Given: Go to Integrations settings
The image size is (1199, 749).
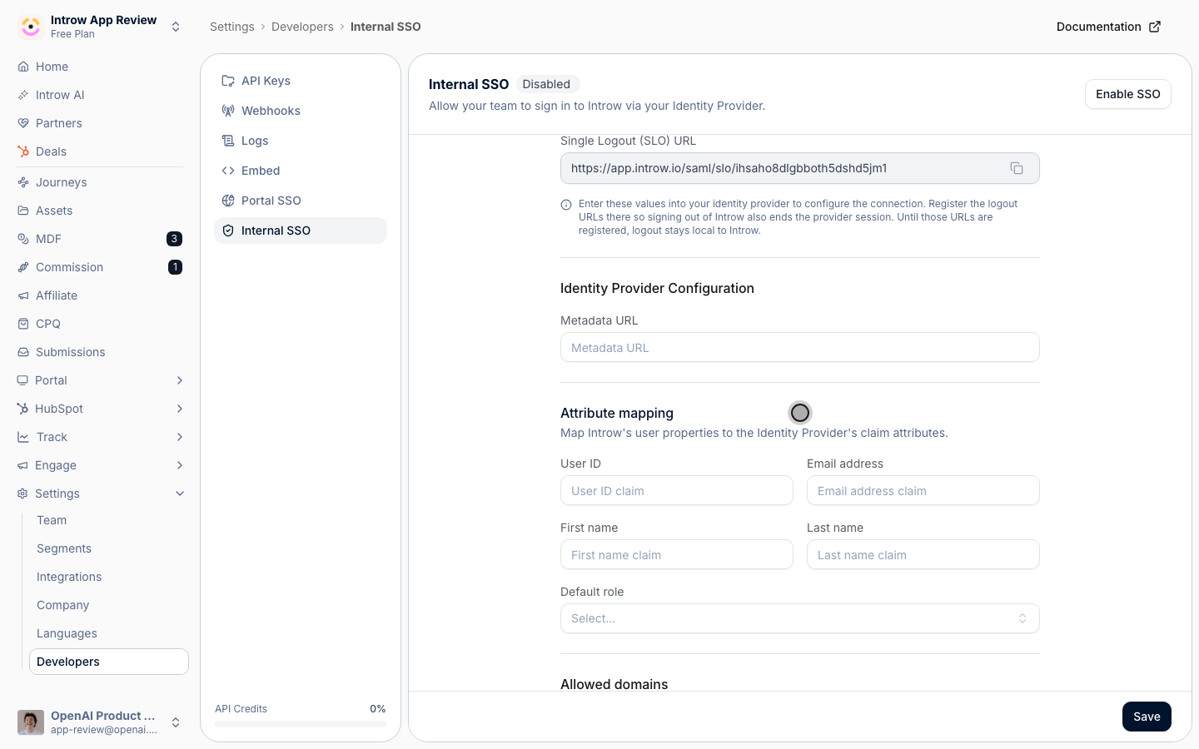Looking at the screenshot, I should pyautogui.click(x=108, y=577).
